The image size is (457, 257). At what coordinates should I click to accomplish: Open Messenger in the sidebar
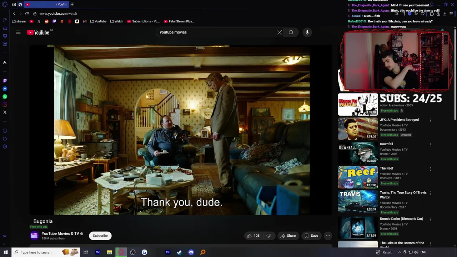coord(5,89)
